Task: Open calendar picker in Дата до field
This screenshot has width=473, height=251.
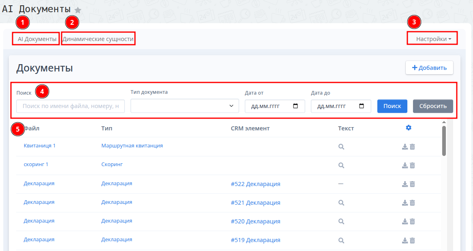Action: [362, 106]
